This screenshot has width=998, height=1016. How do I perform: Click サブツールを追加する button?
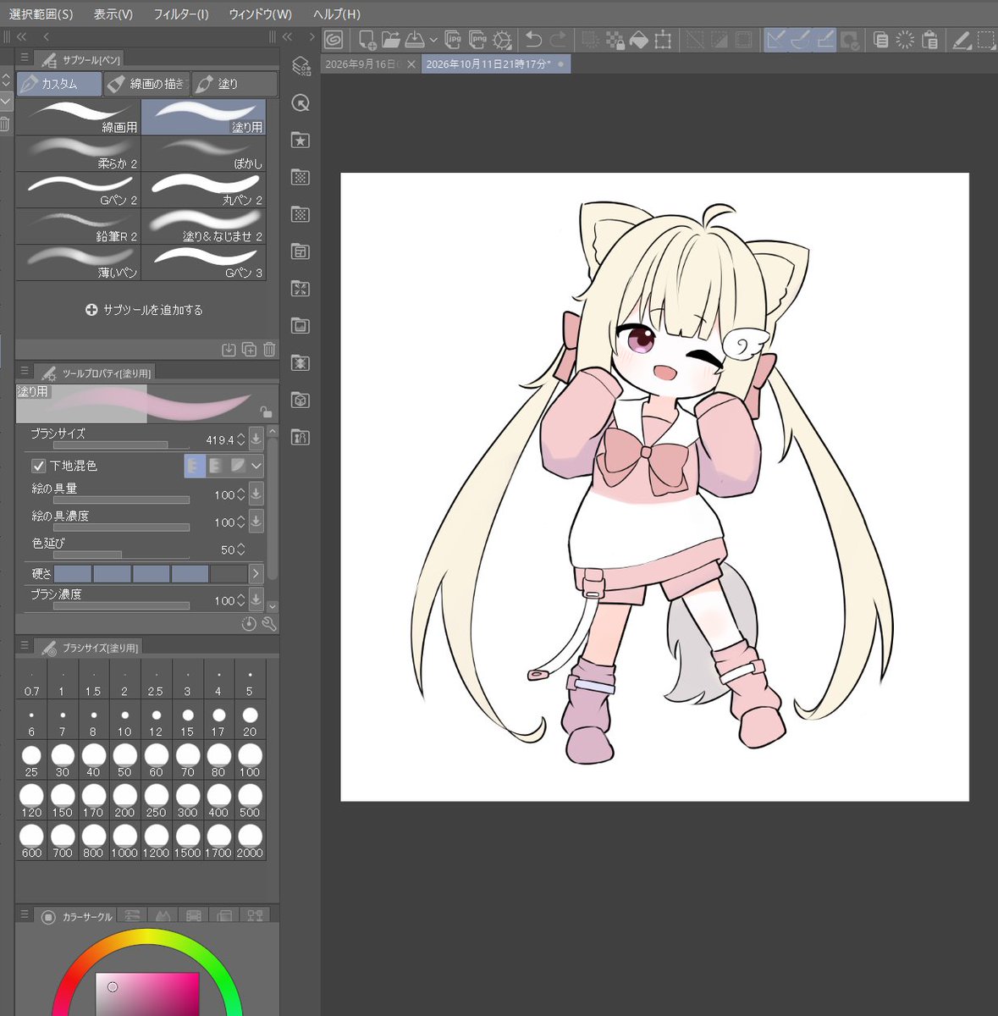tap(144, 310)
